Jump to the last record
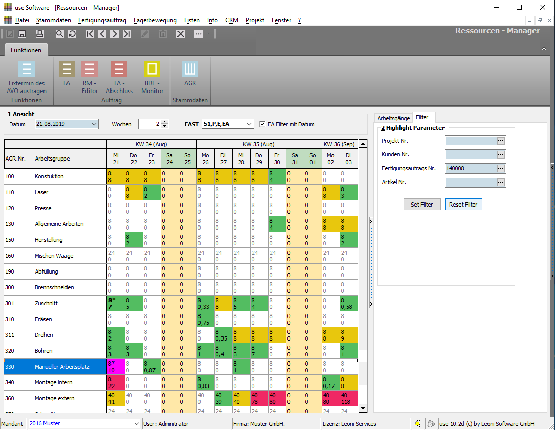Screen dimensions: 555x430 coord(127,34)
